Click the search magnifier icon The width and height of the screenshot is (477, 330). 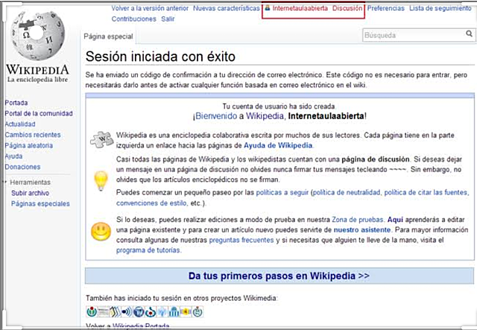(469, 34)
